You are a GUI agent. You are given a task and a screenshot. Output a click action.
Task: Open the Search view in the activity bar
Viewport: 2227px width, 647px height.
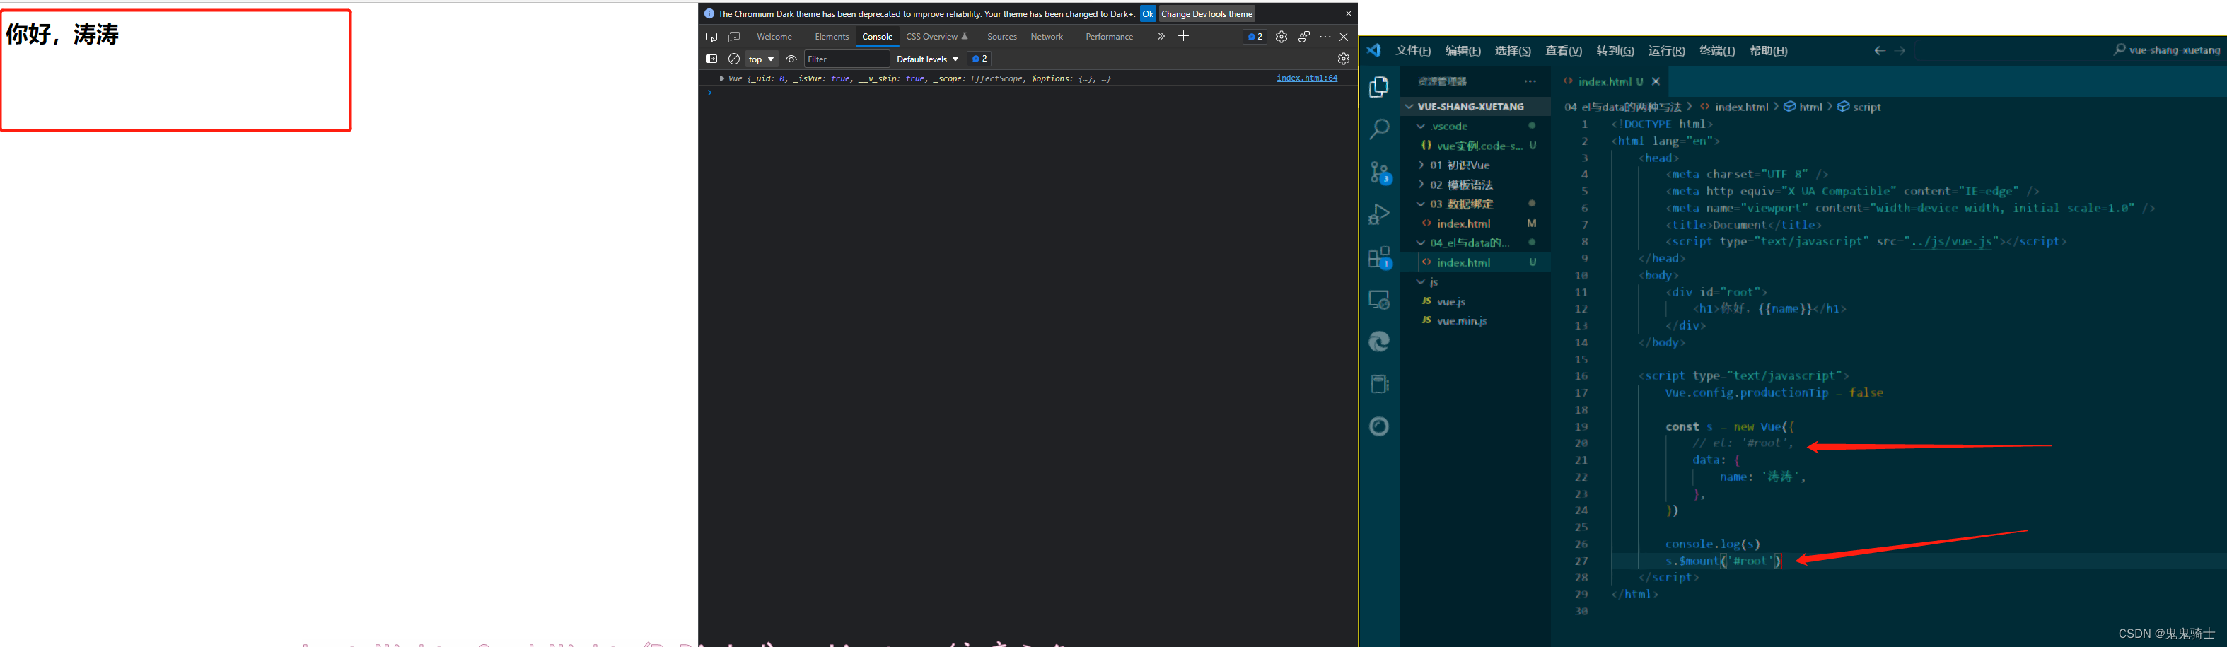point(1379,129)
